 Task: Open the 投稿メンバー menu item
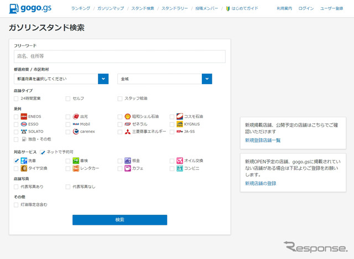[206, 8]
